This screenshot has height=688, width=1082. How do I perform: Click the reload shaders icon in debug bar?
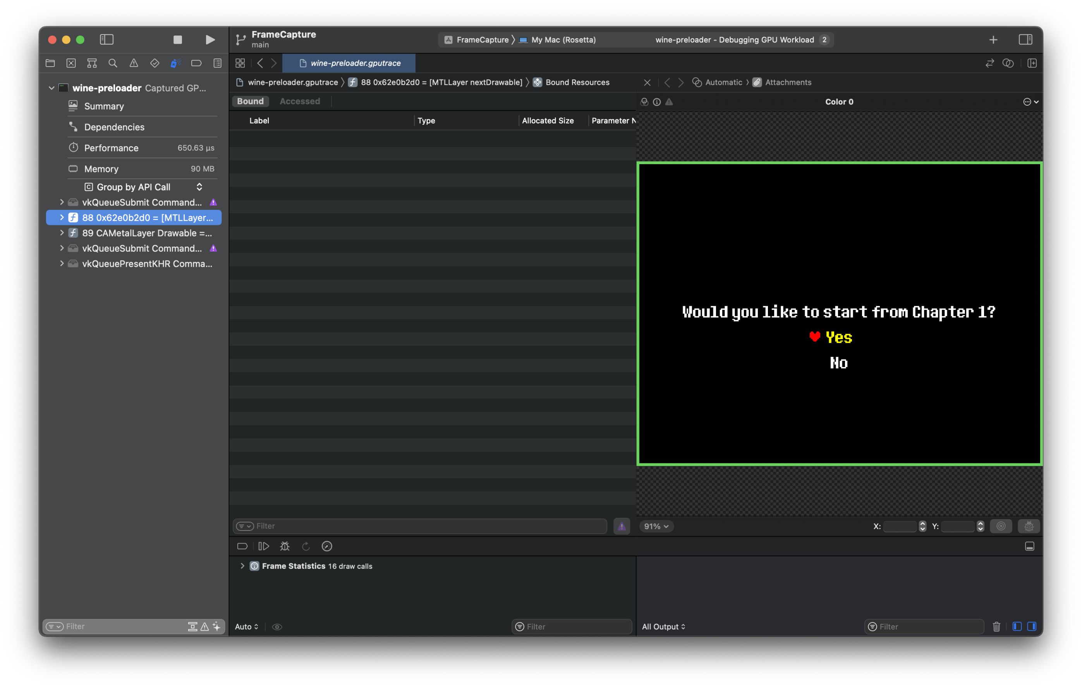pyautogui.click(x=306, y=546)
